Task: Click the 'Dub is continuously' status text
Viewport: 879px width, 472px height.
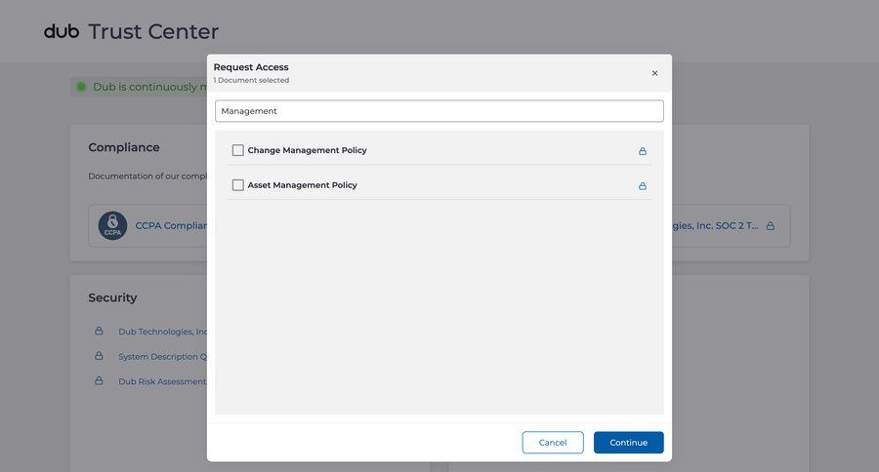Action: pyautogui.click(x=149, y=87)
